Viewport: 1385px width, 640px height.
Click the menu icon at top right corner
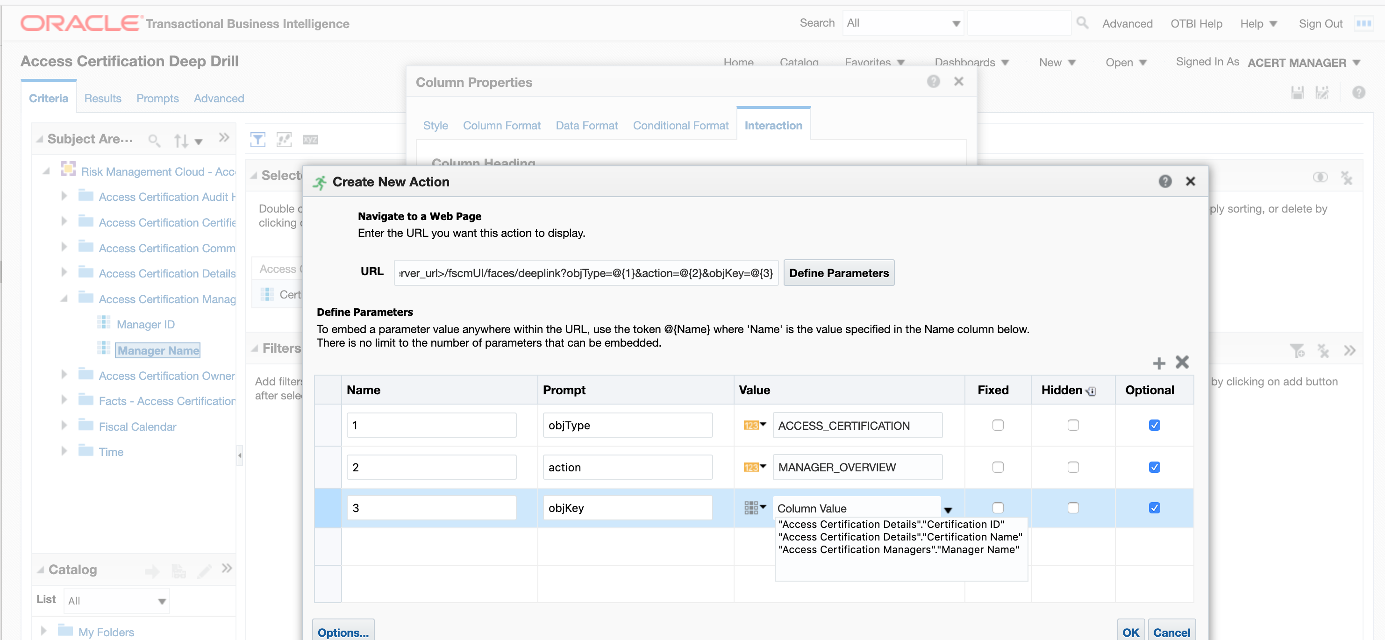1364,23
